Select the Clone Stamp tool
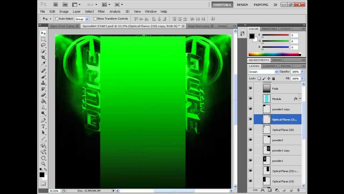 43,83
